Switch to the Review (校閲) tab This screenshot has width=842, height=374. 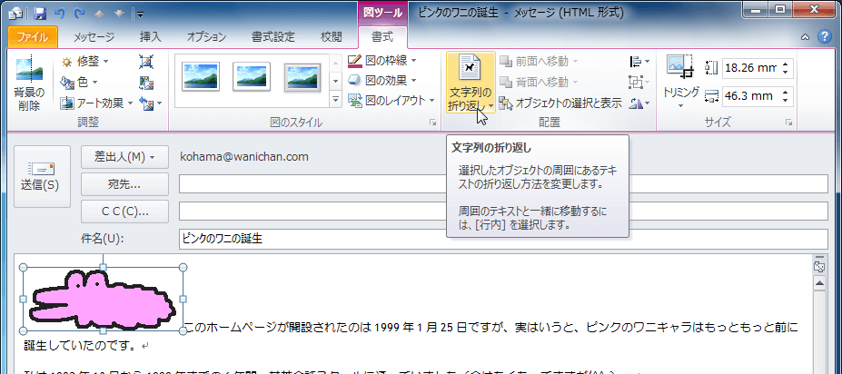pyautogui.click(x=331, y=37)
